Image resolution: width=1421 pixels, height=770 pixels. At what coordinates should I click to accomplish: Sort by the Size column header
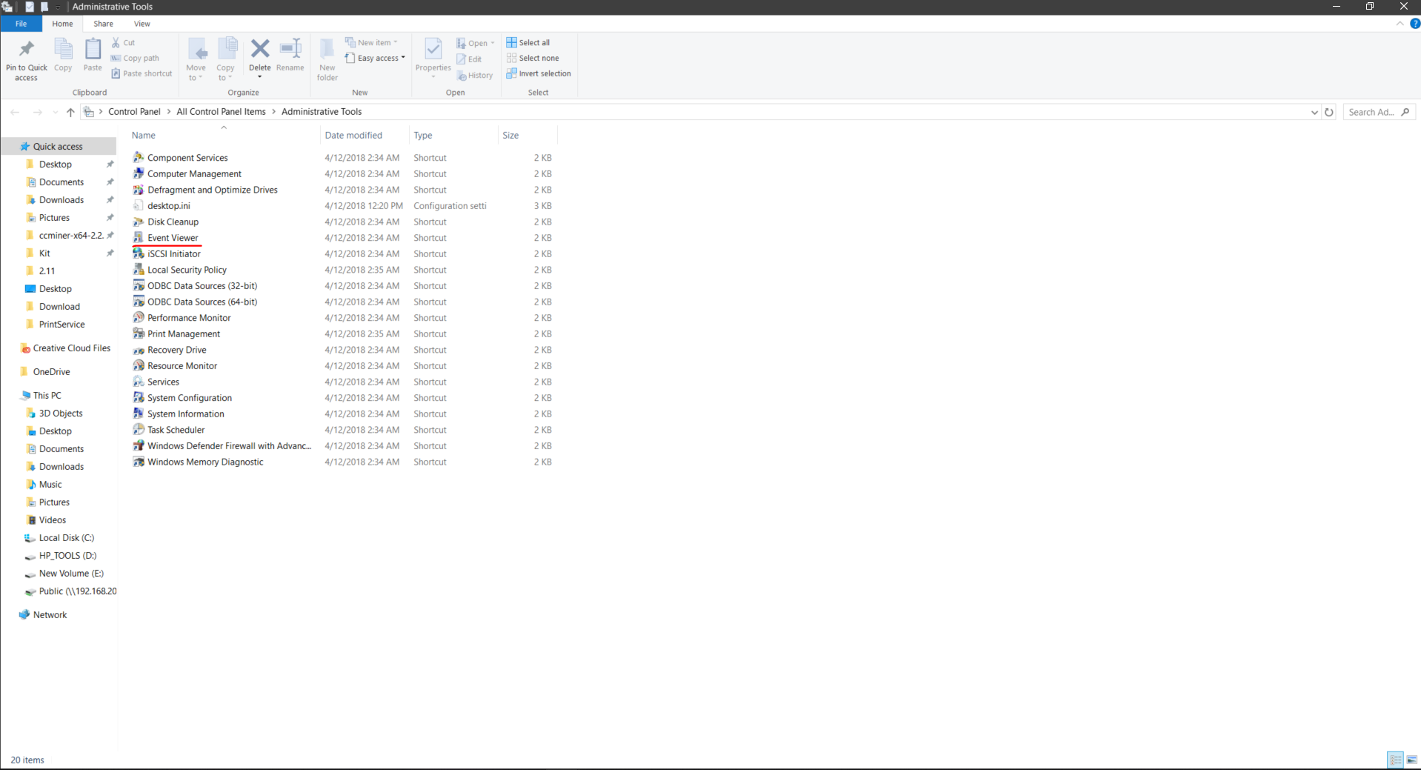(x=528, y=135)
